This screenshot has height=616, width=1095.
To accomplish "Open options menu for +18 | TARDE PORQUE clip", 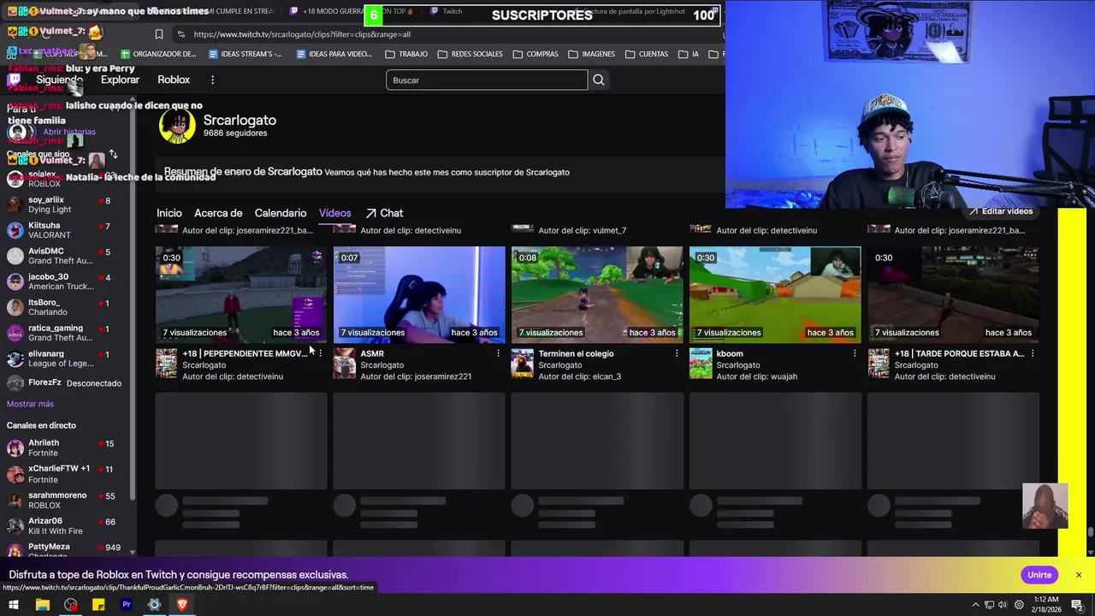I will (x=1033, y=353).
